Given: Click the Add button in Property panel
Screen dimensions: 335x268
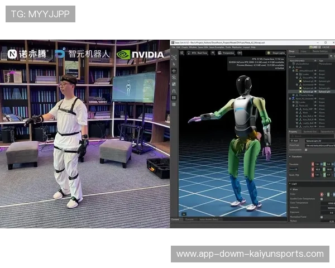Looking at the screenshot, I should 294,141.
